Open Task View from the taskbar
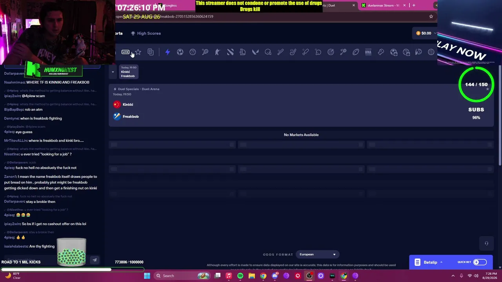Screen dimensions: 502x282 [218, 276]
